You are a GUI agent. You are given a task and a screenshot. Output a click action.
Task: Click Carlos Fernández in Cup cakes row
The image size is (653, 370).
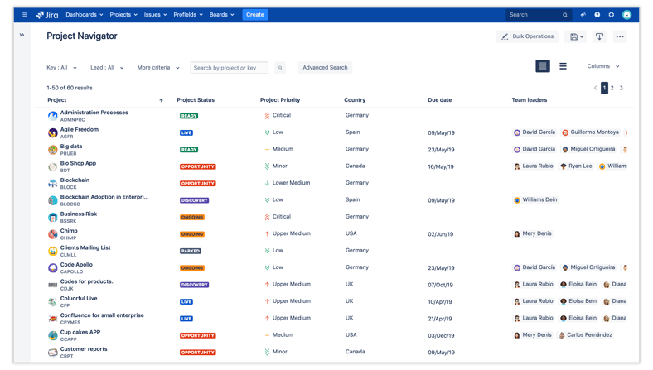585,335
